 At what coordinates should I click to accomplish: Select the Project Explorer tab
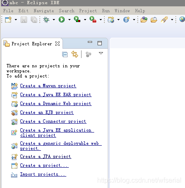pyautogui.click(x=32, y=44)
